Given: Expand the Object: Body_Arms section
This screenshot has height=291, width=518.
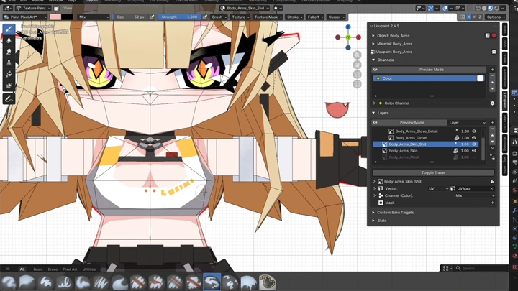Looking at the screenshot, I should 373,36.
